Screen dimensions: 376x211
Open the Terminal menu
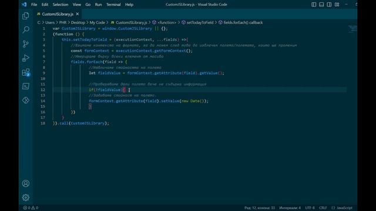click(113, 5)
